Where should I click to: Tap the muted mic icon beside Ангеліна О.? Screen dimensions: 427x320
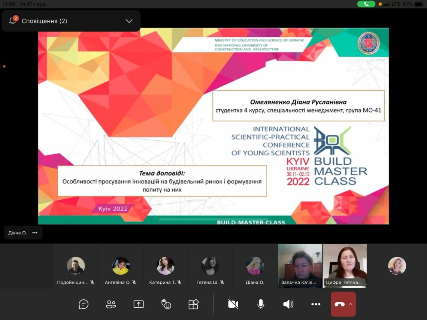tap(134, 283)
